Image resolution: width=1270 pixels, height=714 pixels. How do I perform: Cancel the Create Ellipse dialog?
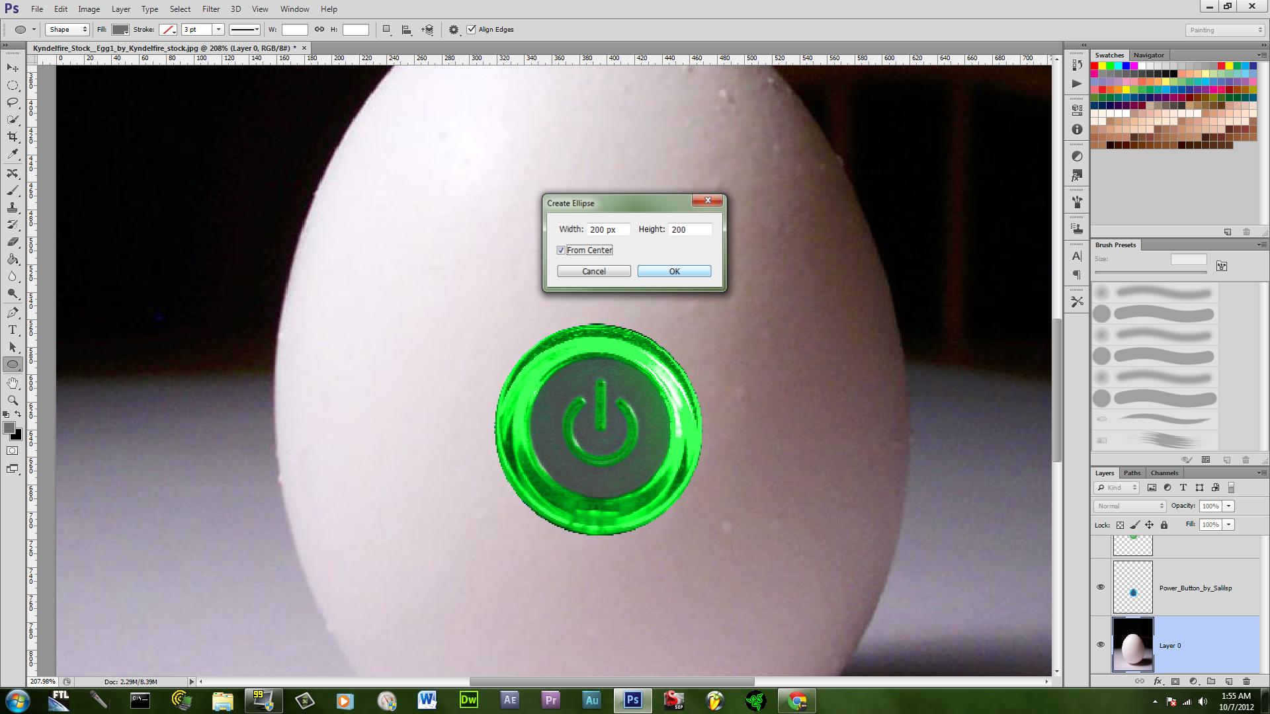click(x=593, y=272)
